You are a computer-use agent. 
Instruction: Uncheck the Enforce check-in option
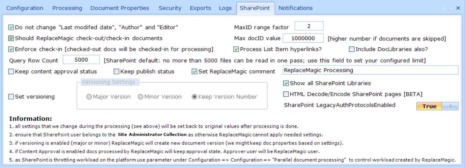11,49
